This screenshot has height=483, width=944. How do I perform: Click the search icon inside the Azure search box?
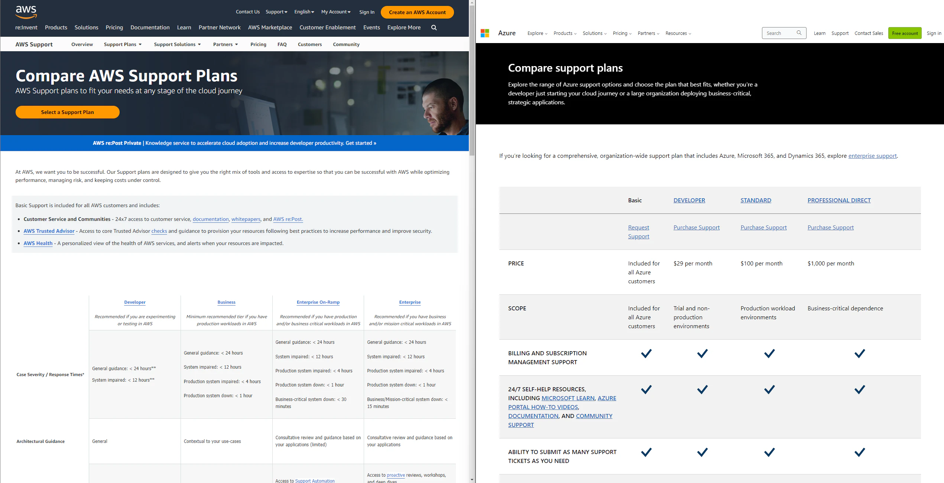799,33
